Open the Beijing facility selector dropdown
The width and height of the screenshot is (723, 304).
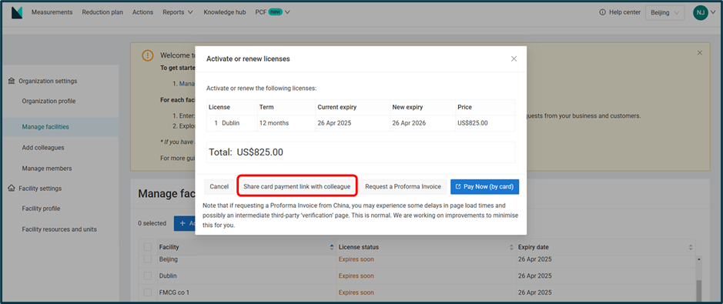click(664, 13)
